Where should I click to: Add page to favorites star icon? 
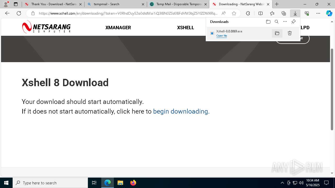coord(234,13)
